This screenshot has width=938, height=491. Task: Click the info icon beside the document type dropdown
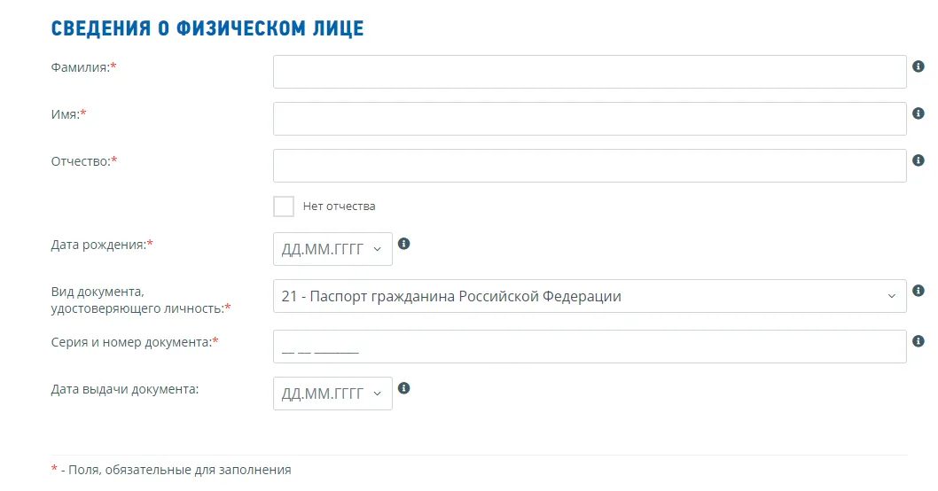918,291
